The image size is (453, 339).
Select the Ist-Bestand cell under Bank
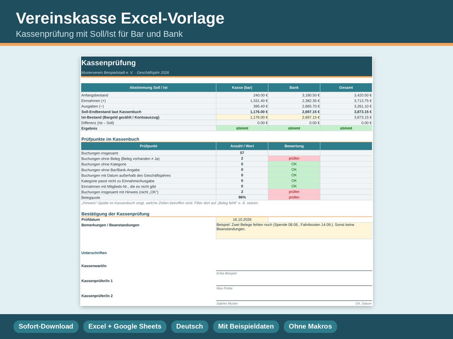(294, 117)
